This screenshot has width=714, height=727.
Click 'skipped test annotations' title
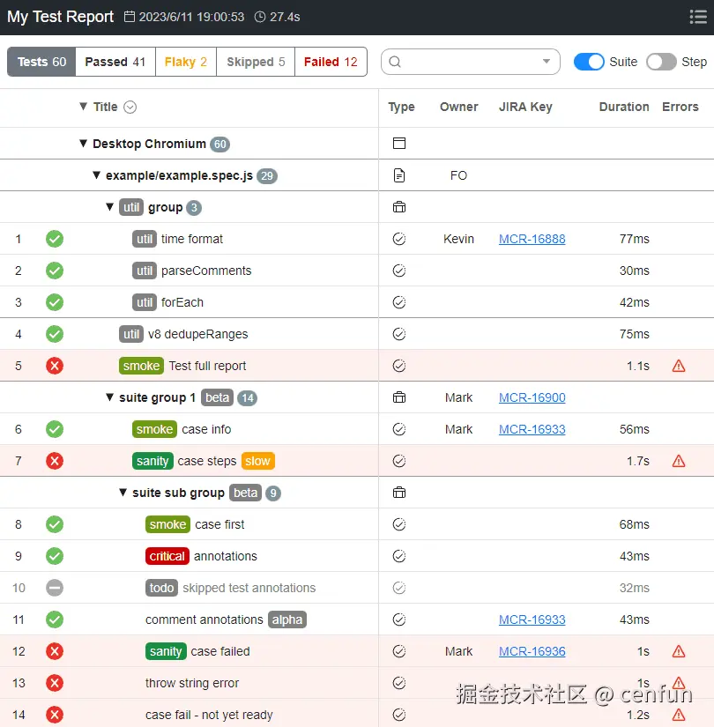(249, 588)
